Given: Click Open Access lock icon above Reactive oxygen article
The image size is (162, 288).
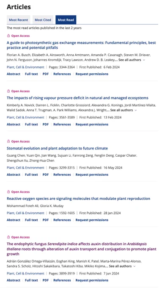Looking at the screenshot, I should coord(8,192).
